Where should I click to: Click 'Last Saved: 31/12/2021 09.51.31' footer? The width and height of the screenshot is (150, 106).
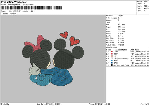pyautogui.click(x=49, y=104)
